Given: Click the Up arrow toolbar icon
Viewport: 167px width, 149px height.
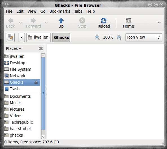Looking at the screenshot, I should click(61, 21).
